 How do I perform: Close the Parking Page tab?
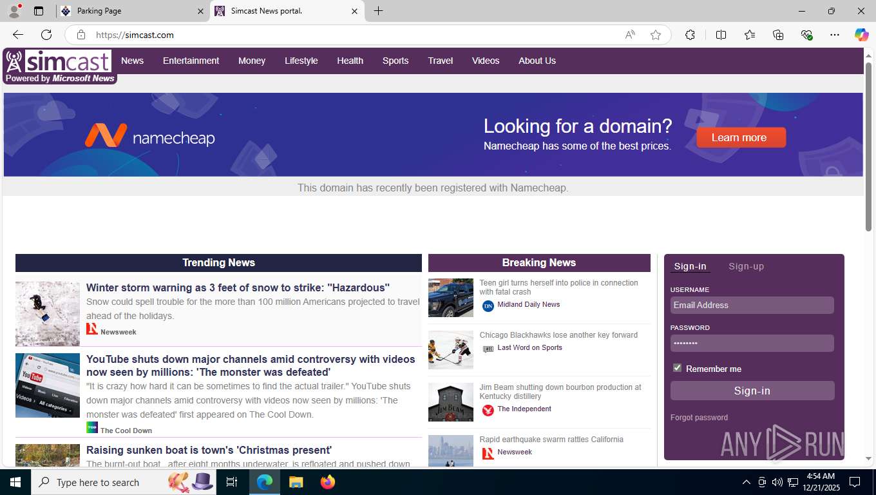point(200,11)
